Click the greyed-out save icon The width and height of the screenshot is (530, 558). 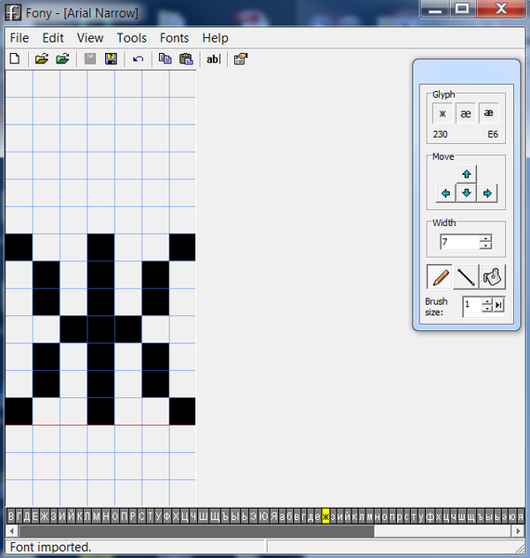click(90, 59)
